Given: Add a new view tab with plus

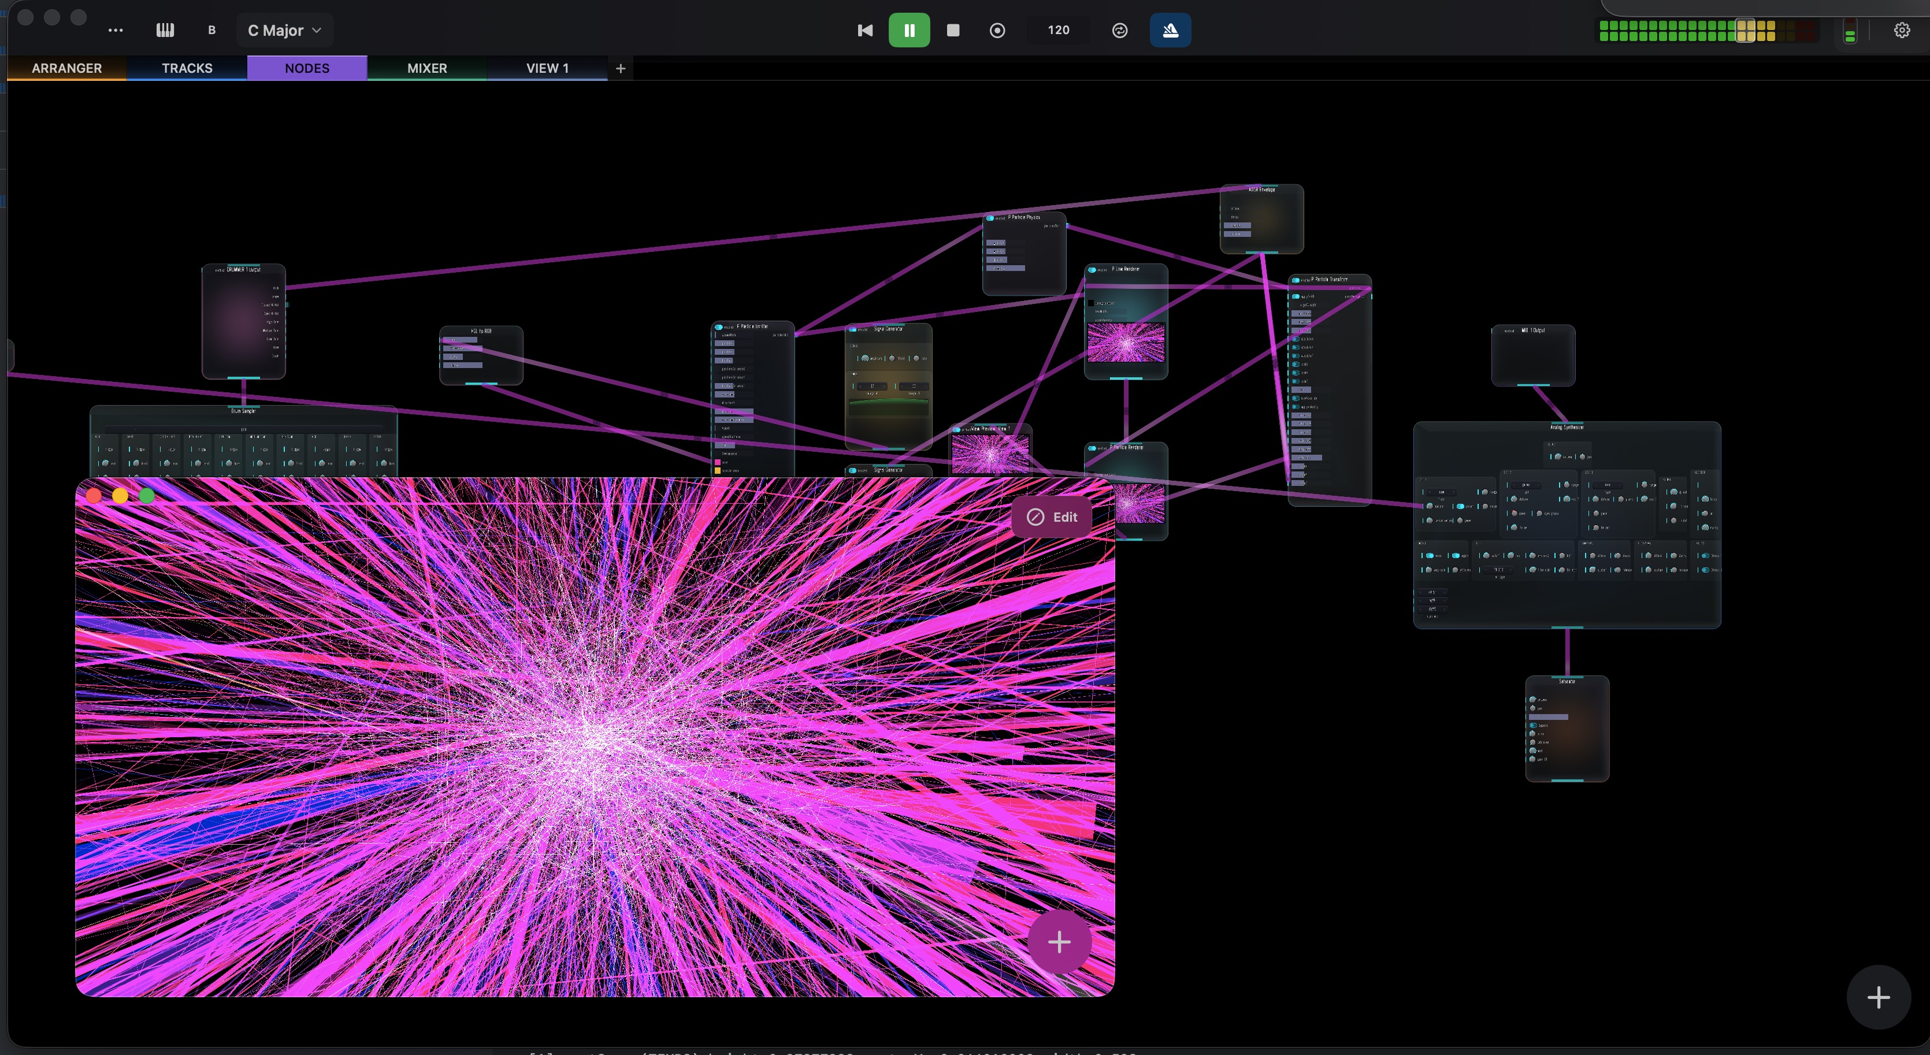Looking at the screenshot, I should click(621, 68).
